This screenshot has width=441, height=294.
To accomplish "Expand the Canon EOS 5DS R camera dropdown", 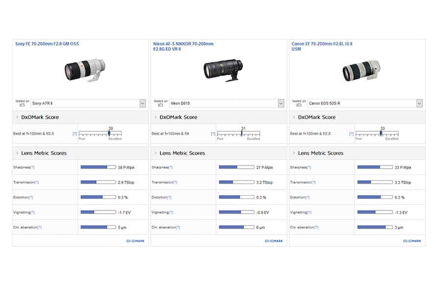I will pos(419,103).
